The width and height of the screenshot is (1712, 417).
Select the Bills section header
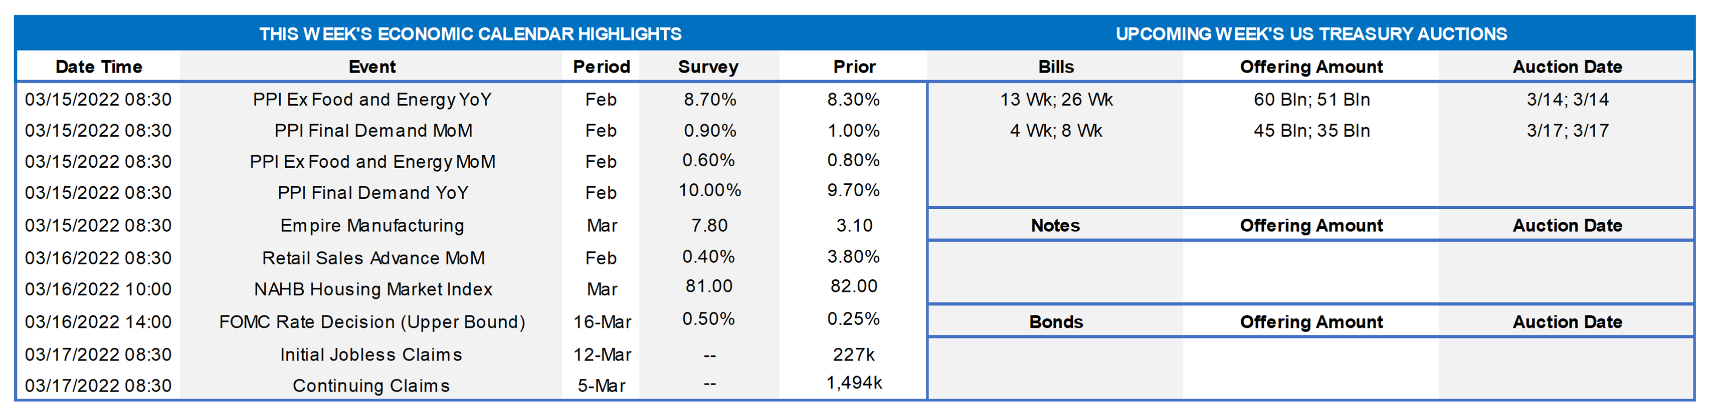coord(1055,67)
